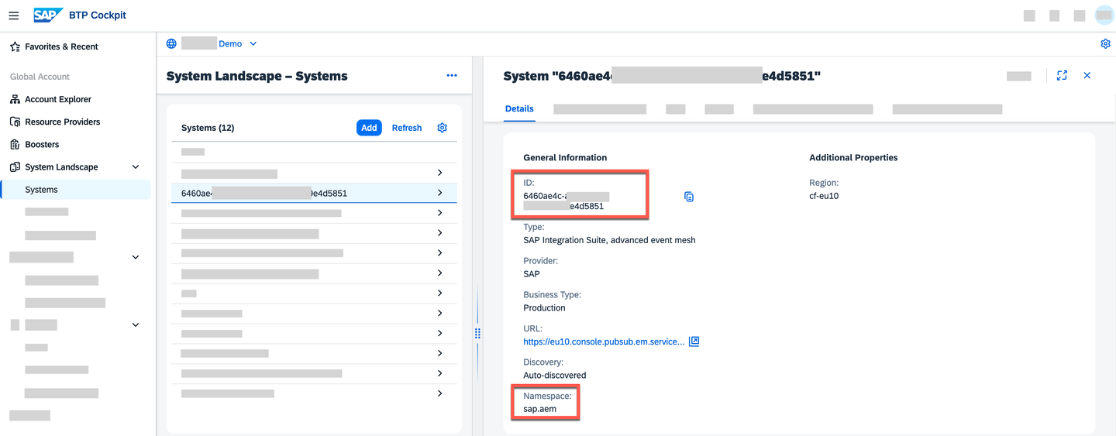Click the 'SAP Integration Suite, advanced event mesh' type
1116x436 pixels.
point(609,240)
